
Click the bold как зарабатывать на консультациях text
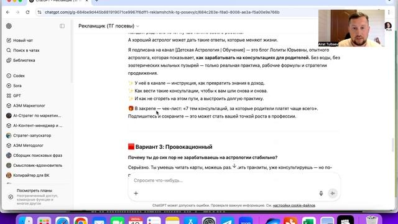pyautogui.click(x=253, y=58)
